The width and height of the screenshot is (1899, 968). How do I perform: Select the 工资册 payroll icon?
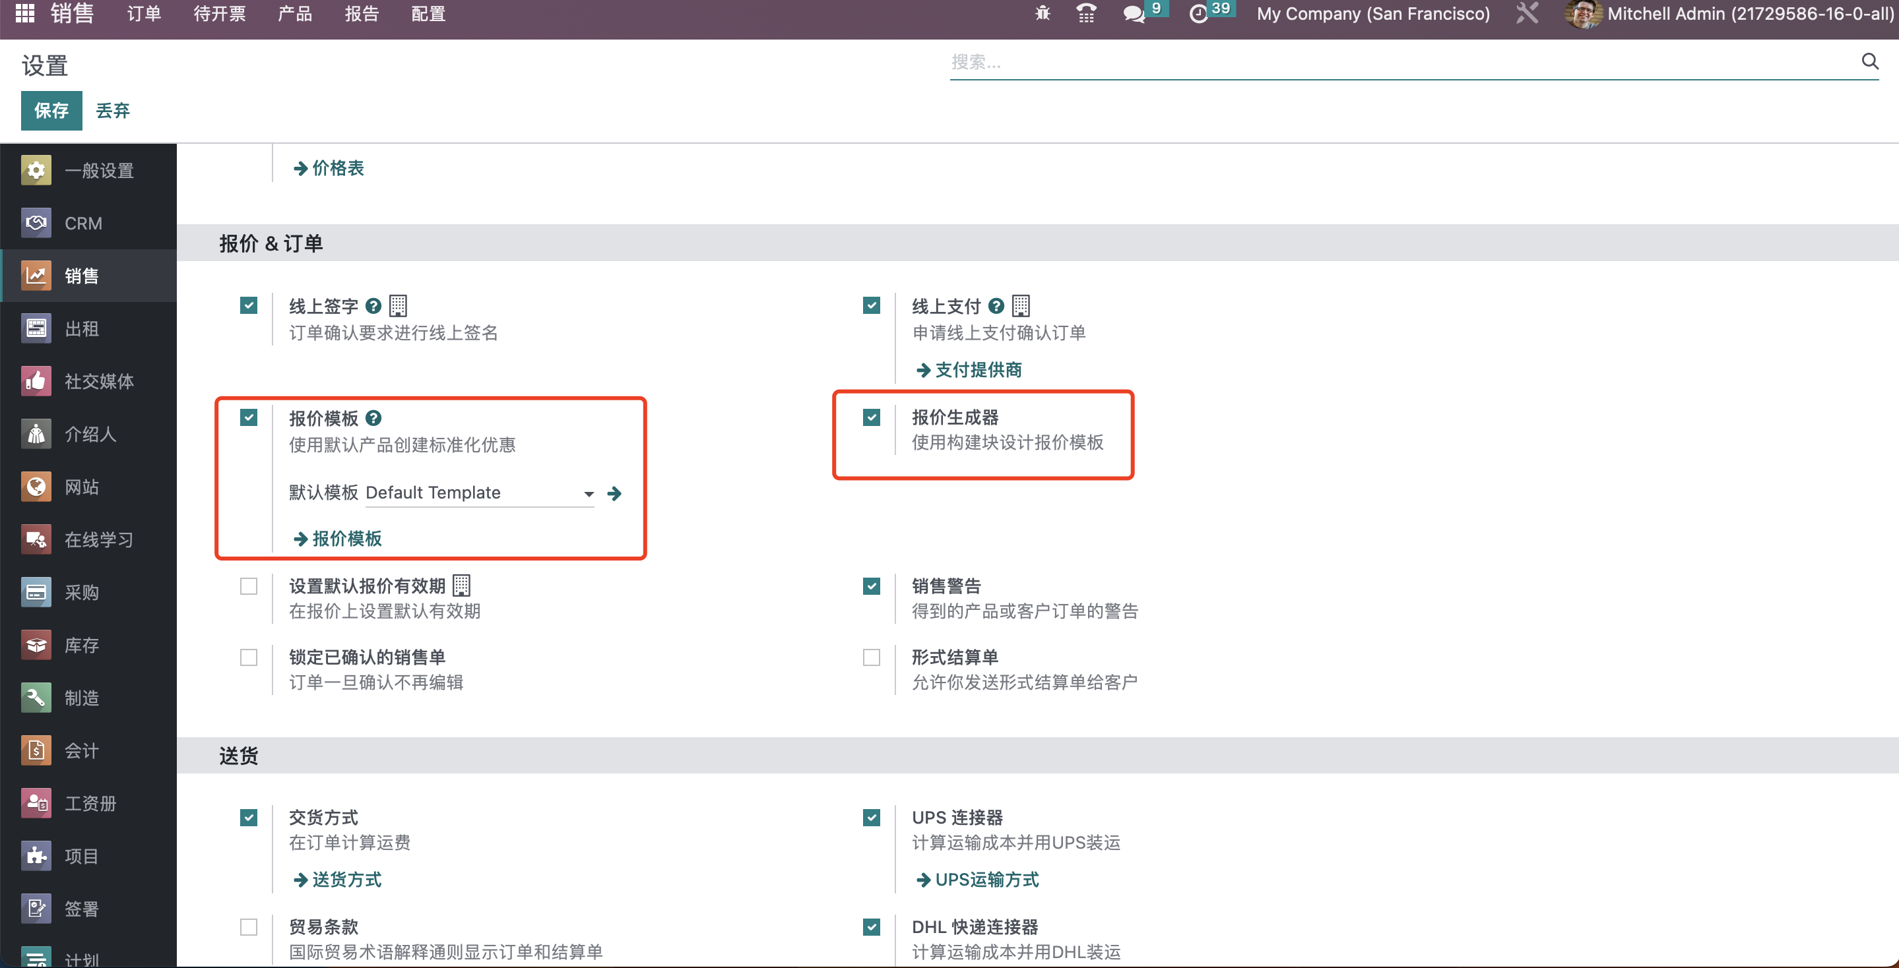(36, 803)
